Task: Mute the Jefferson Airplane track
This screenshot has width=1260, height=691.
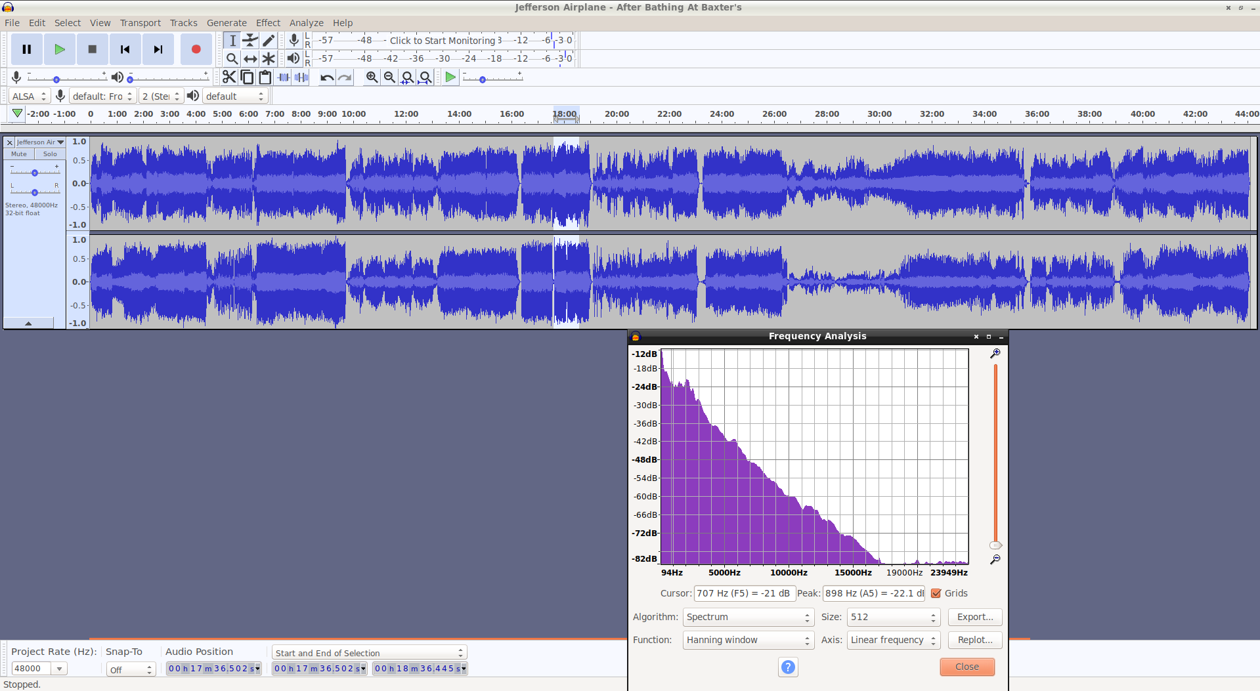Action: click(19, 154)
